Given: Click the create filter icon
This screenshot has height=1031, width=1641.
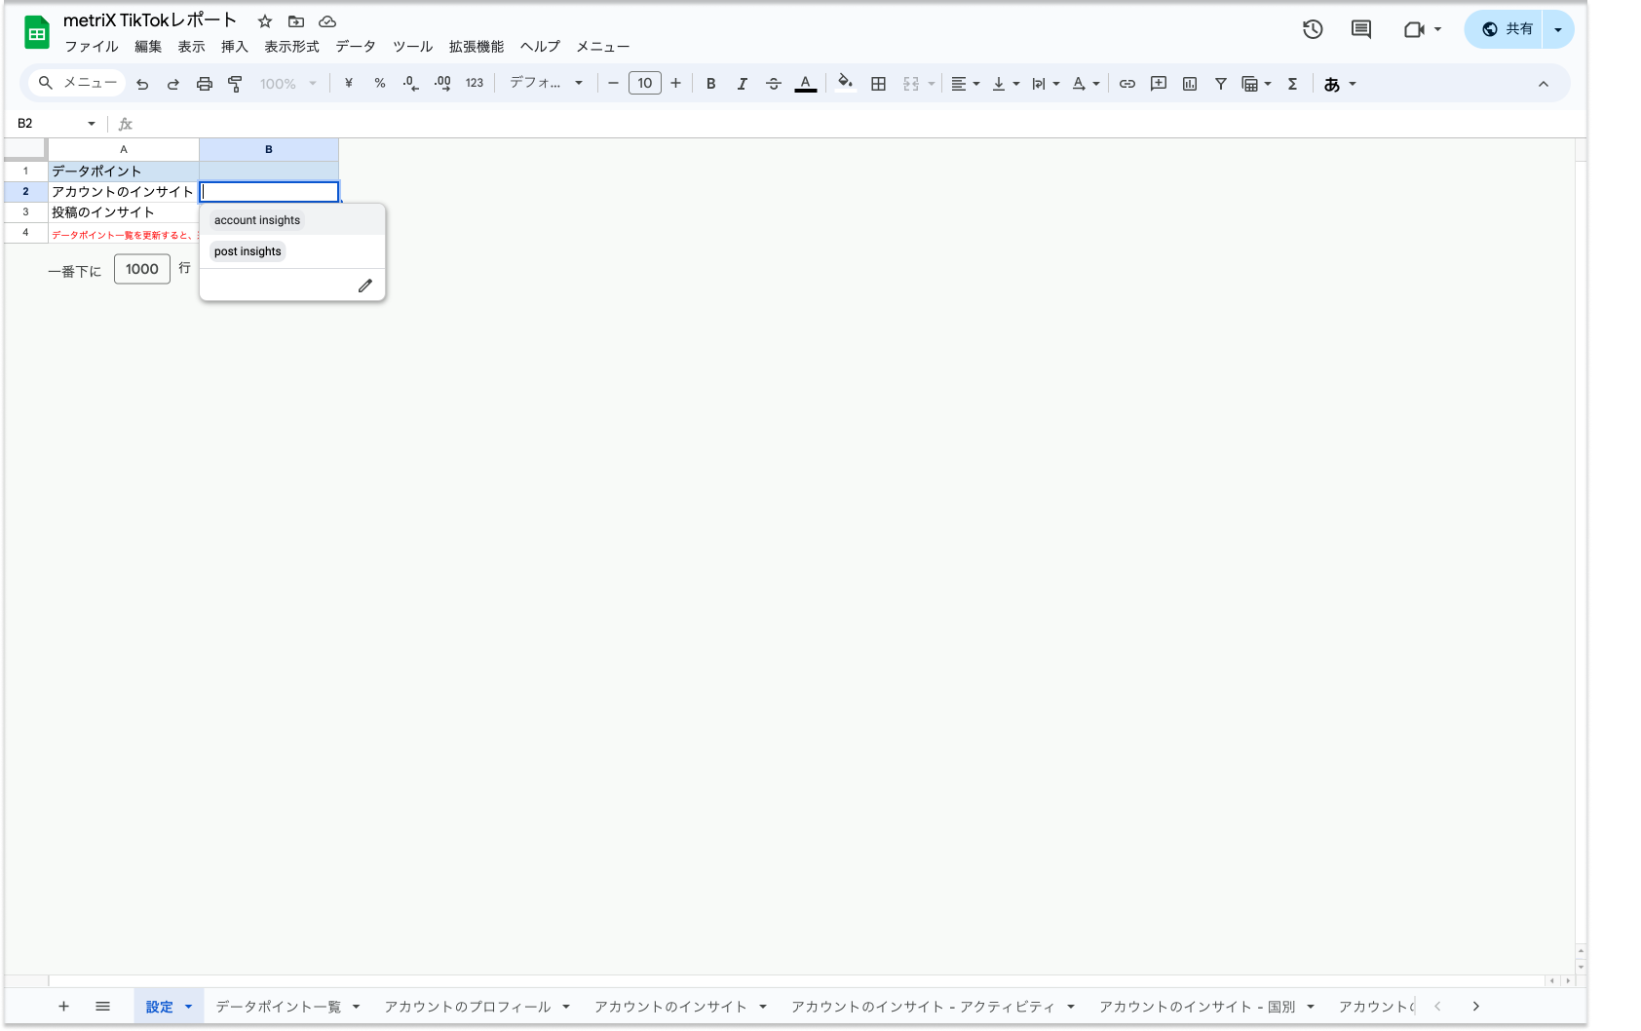Looking at the screenshot, I should (x=1221, y=84).
